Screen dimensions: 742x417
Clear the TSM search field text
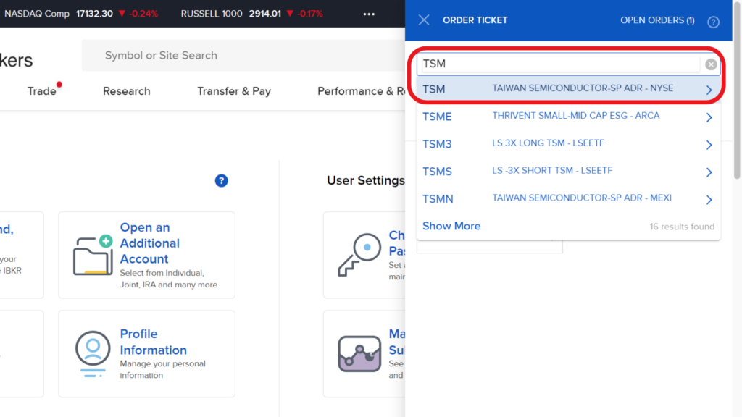(x=711, y=64)
